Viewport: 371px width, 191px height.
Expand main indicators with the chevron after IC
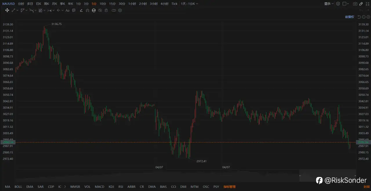click(65, 187)
